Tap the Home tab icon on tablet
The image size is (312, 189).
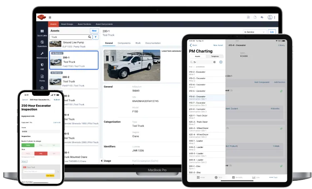coord(198,177)
